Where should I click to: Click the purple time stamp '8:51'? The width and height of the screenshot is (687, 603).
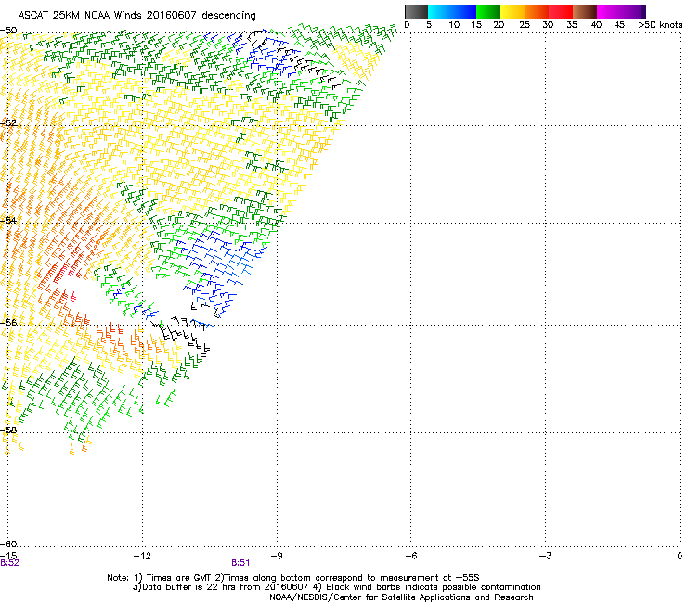240,563
